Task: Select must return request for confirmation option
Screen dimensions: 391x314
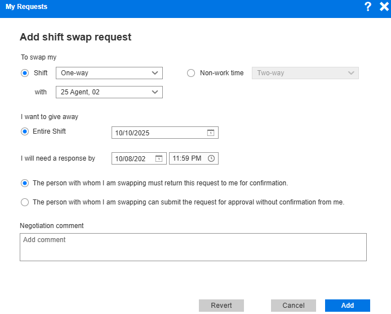Action: pos(25,183)
